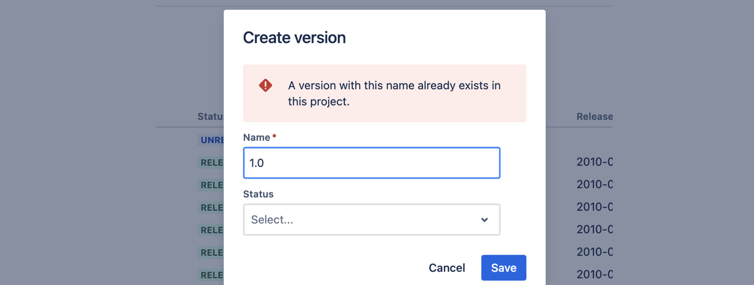Click the topmost 2010 release date
Image resolution: width=754 pixels, height=285 pixels.
[595, 162]
